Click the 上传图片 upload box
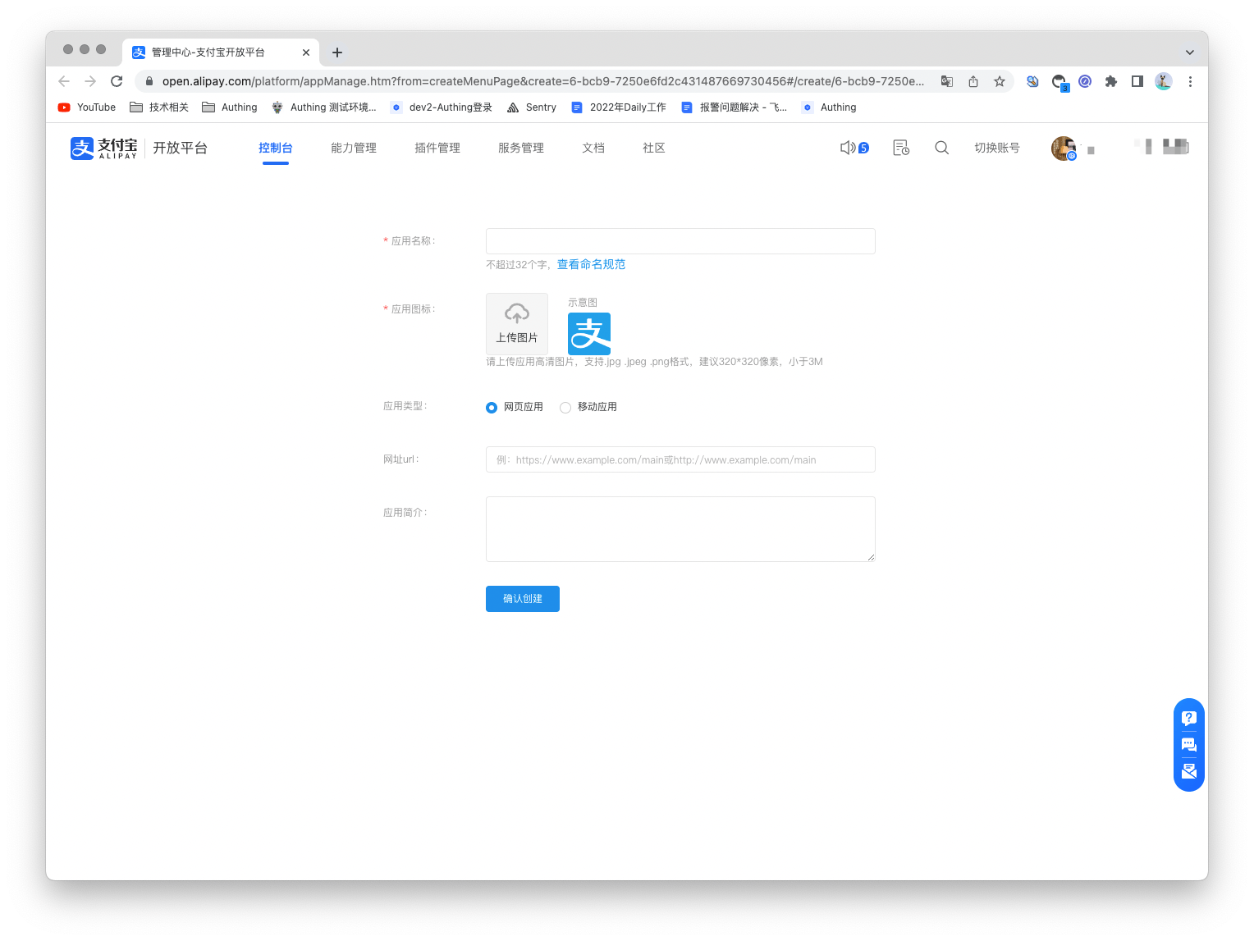1254x941 pixels. (x=516, y=323)
